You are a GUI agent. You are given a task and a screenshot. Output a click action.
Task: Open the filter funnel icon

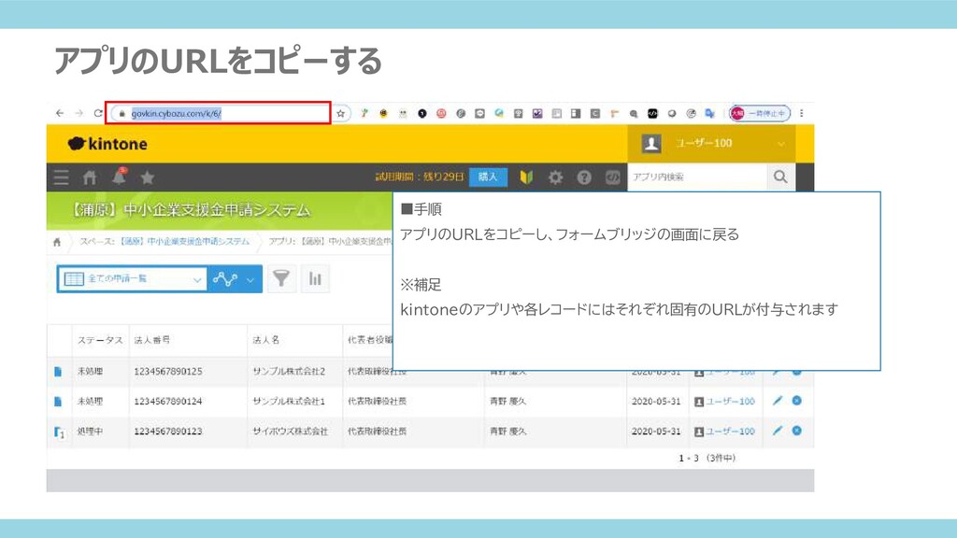click(x=281, y=278)
